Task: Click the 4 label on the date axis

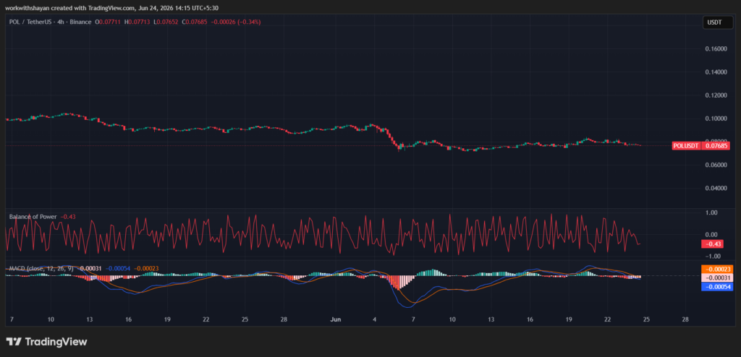Action: [374, 319]
